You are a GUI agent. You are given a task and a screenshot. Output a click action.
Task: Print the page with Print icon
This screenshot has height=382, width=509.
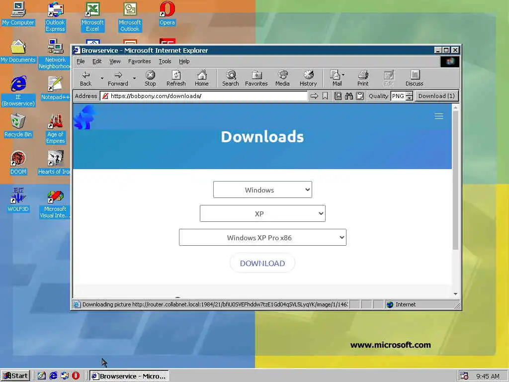click(363, 79)
